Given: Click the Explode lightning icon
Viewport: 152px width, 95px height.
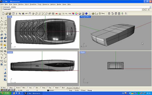Looking at the screenshot, I should 5,45.
